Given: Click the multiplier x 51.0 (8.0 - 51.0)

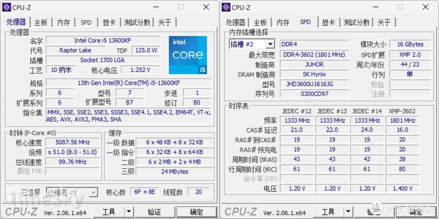Looking at the screenshot, I should 72,152.
